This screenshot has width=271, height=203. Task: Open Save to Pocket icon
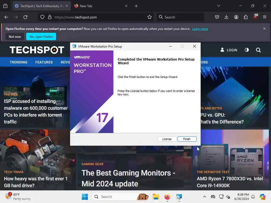[217, 17]
